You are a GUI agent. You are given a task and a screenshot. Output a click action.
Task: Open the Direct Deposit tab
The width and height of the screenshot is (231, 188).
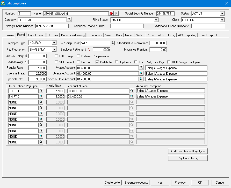point(208,35)
